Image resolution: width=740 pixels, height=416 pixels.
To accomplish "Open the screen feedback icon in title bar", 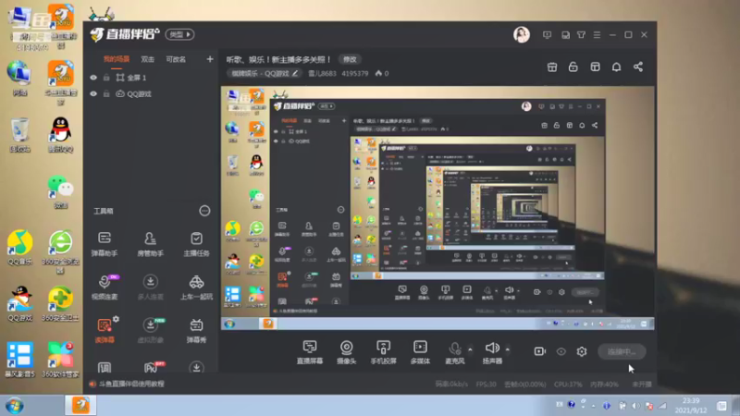I will pos(547,35).
